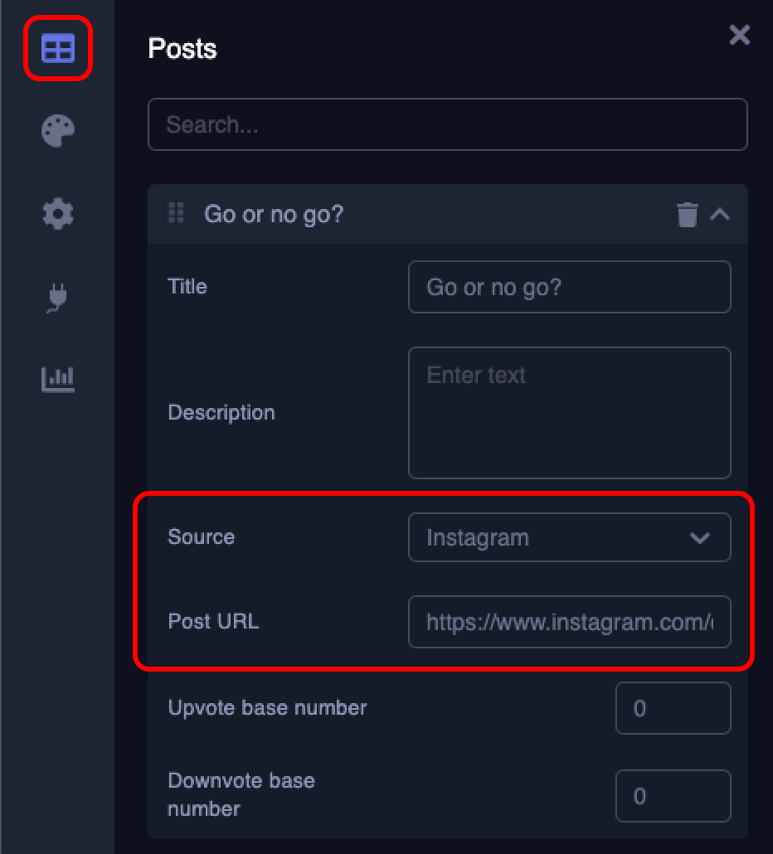The image size is (773, 854).
Task: Click the Title input field
Action: pyautogui.click(x=569, y=287)
